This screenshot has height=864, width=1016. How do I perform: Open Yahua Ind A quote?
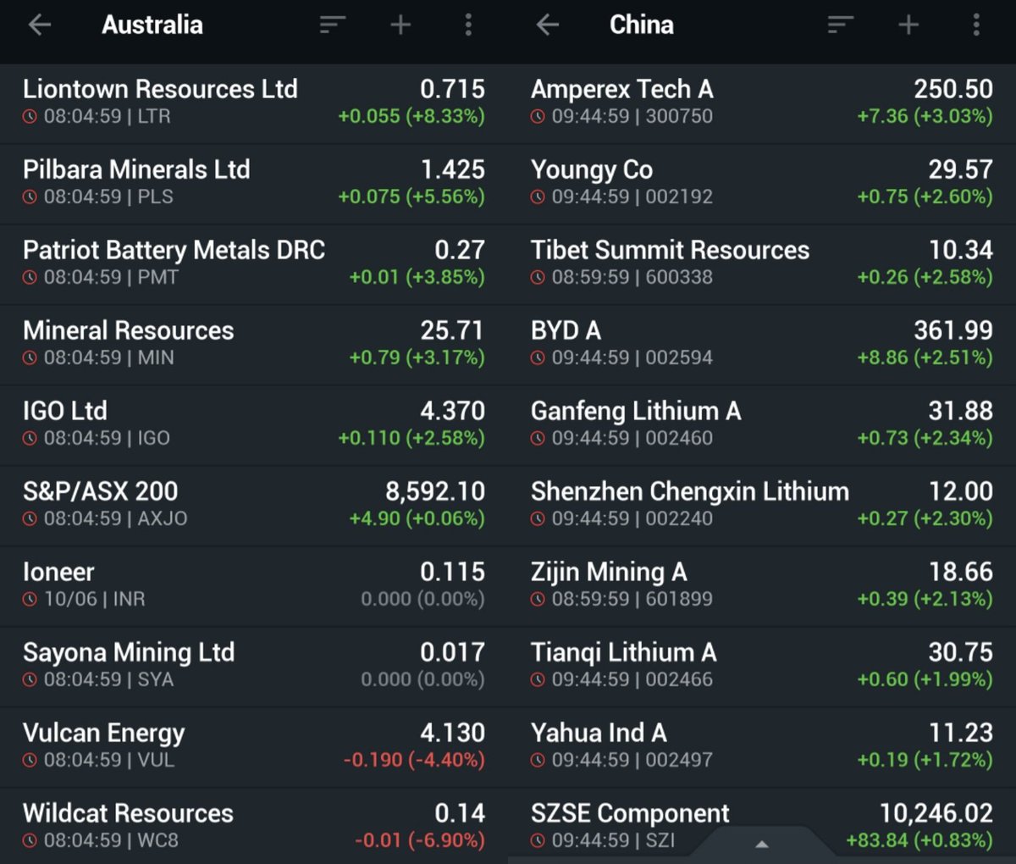point(762,747)
